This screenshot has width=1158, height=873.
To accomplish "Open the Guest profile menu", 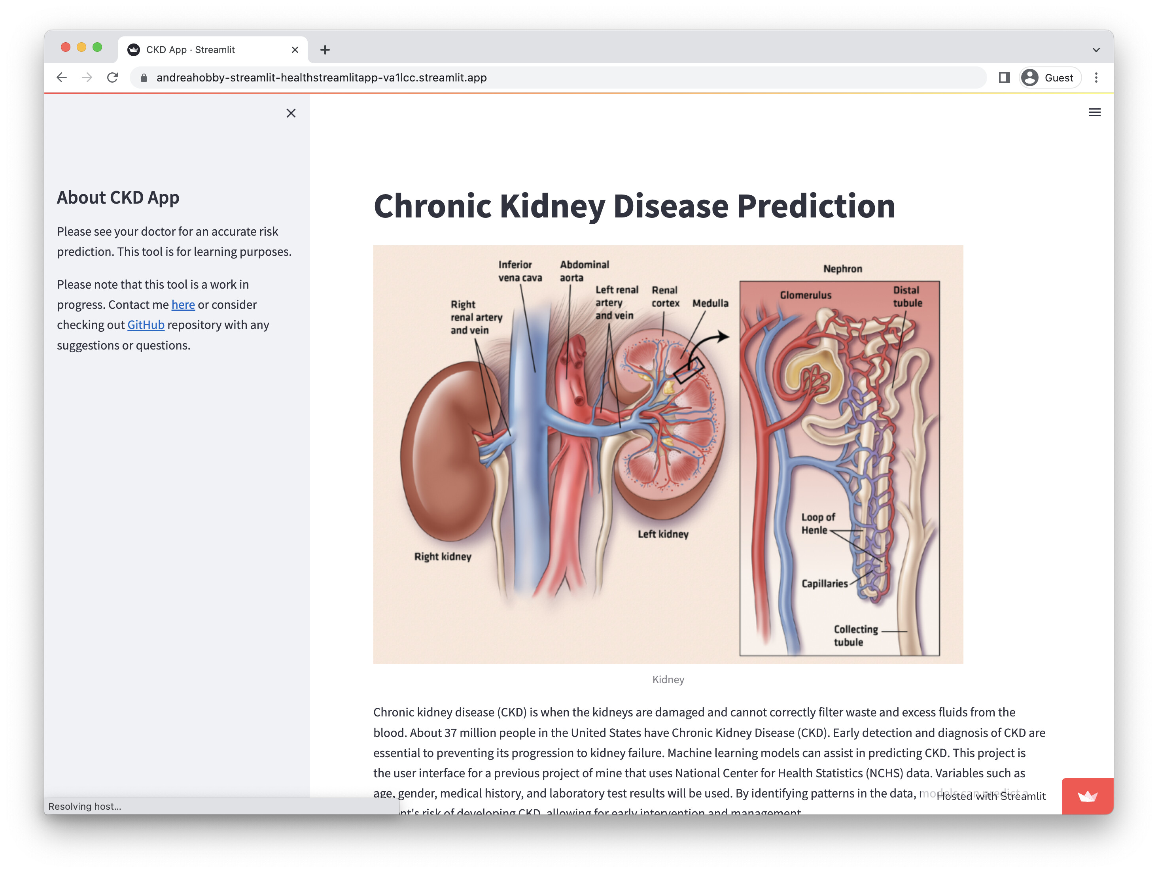I will click(x=1049, y=77).
